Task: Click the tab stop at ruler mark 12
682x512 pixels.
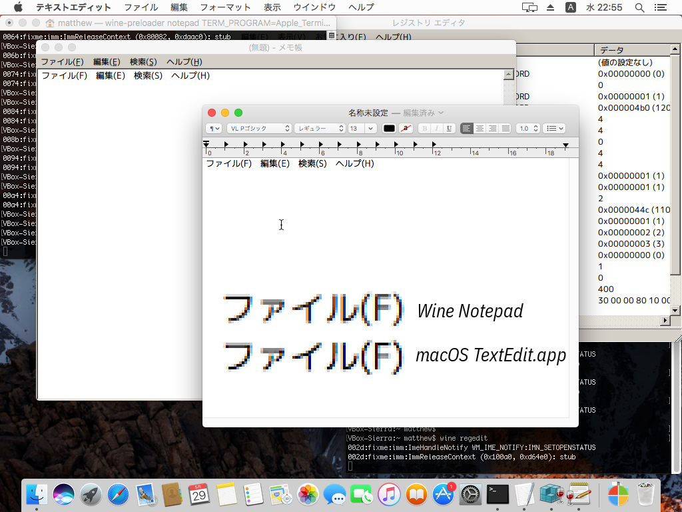Action: click(434, 144)
